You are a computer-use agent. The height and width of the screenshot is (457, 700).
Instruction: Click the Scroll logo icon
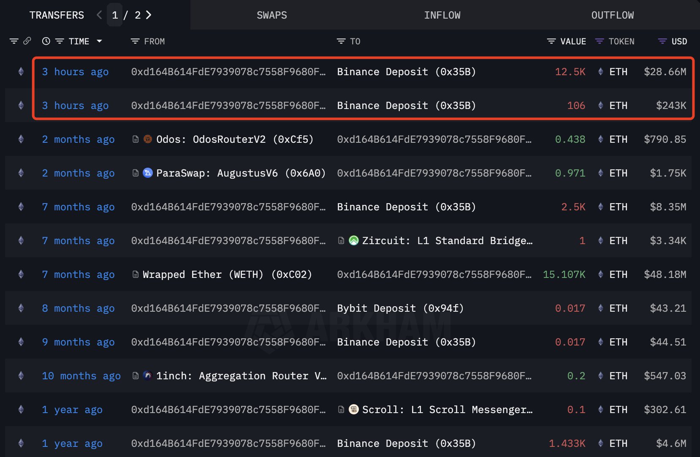coord(354,409)
